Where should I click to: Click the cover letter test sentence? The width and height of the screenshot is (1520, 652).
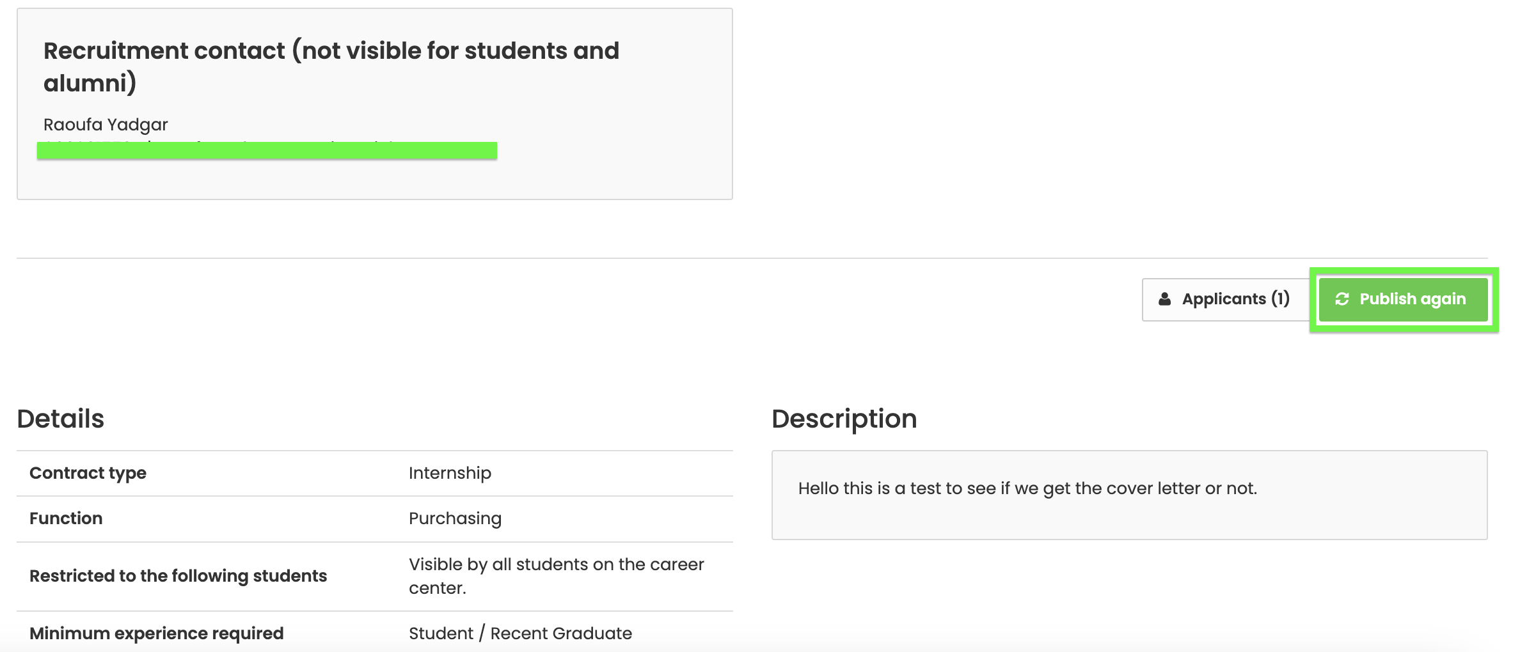tap(1028, 488)
